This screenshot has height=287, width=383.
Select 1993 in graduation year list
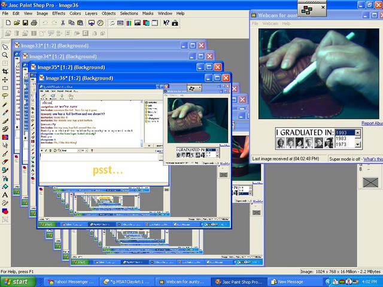tap(345, 133)
